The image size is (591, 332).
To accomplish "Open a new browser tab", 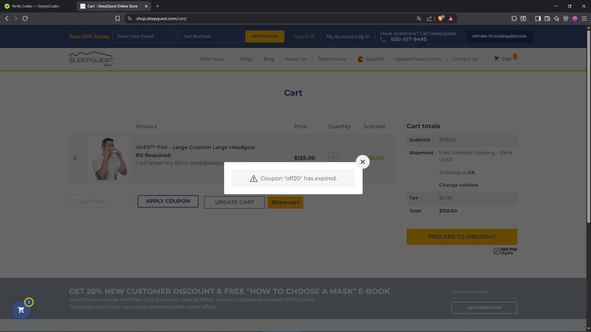I will (x=158, y=6).
